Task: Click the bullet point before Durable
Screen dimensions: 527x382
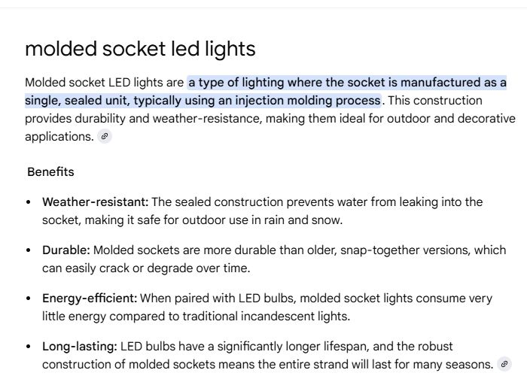Action: (29, 250)
